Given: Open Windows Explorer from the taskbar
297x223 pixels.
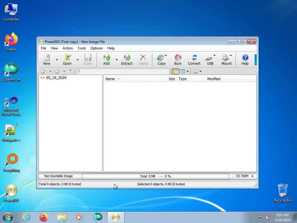Looking at the screenshot, I should point(62,217).
